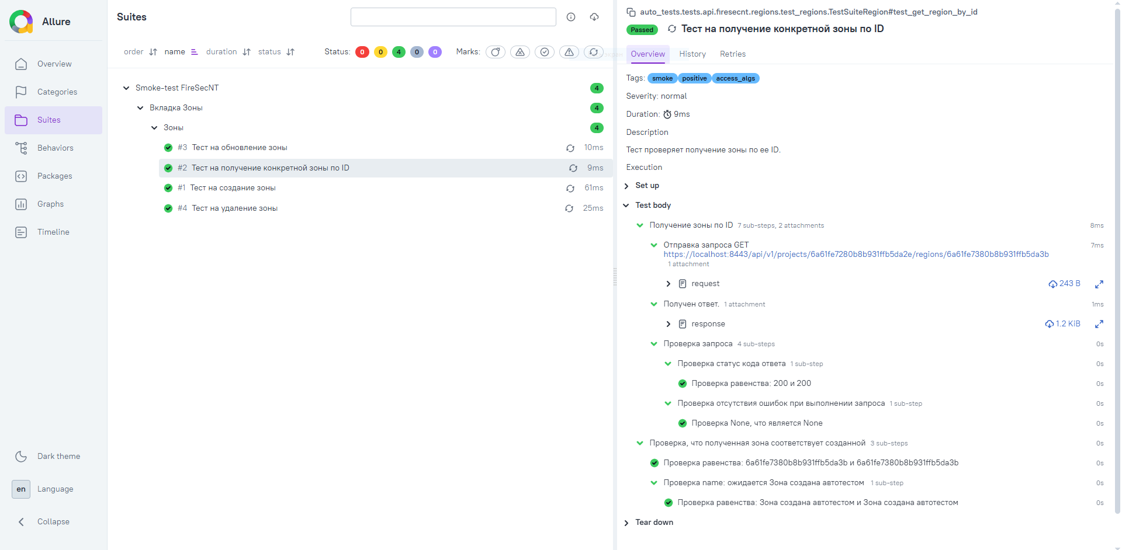Toggle the passed status filter showing 4
1122x550 pixels.
click(x=399, y=52)
